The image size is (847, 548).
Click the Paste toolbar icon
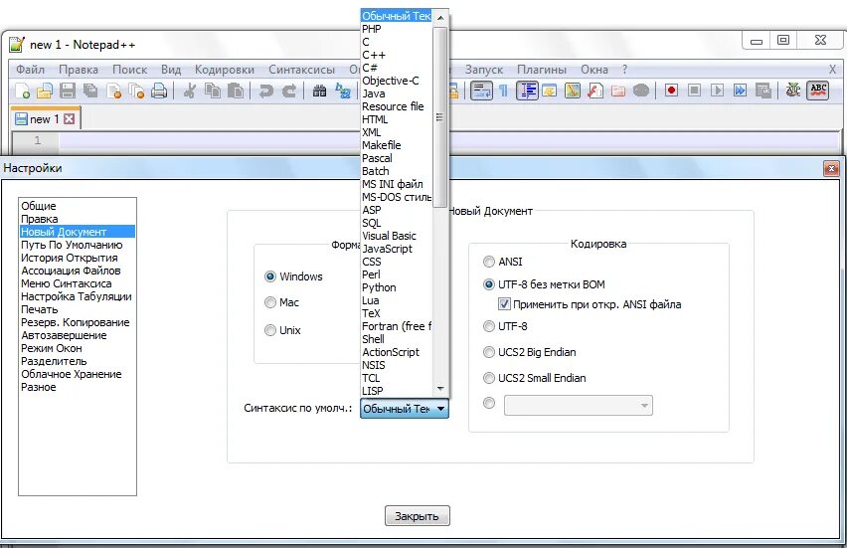click(x=236, y=91)
